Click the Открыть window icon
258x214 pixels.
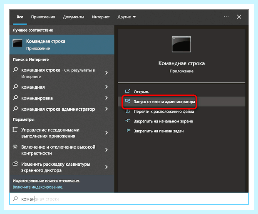coord(128,91)
